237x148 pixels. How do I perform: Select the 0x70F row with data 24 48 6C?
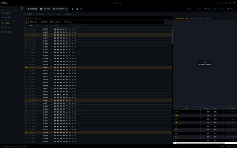pyautogui.click(x=98, y=50)
